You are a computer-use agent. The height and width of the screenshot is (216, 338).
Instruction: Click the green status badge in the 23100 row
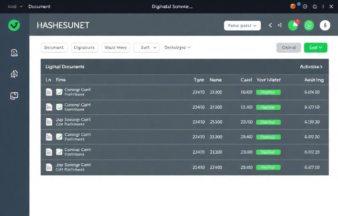[268, 92]
